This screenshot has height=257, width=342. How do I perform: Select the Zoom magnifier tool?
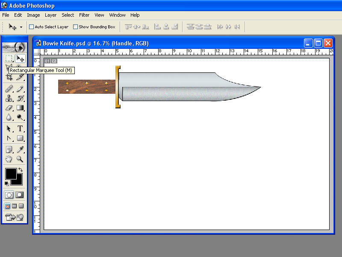point(20,159)
